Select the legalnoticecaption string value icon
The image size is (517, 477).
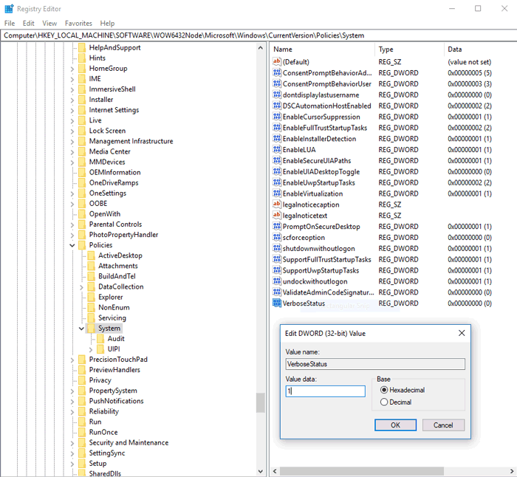(277, 205)
